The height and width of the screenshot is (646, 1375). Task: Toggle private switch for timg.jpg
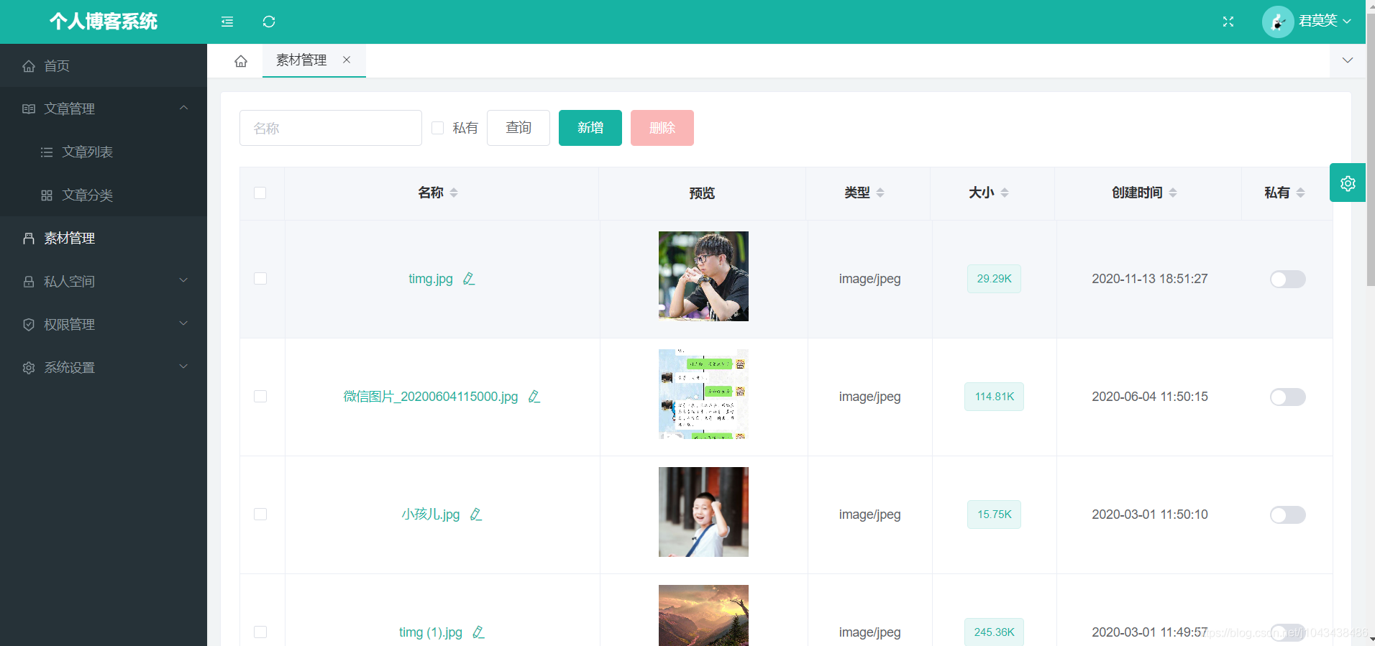[x=1287, y=279]
